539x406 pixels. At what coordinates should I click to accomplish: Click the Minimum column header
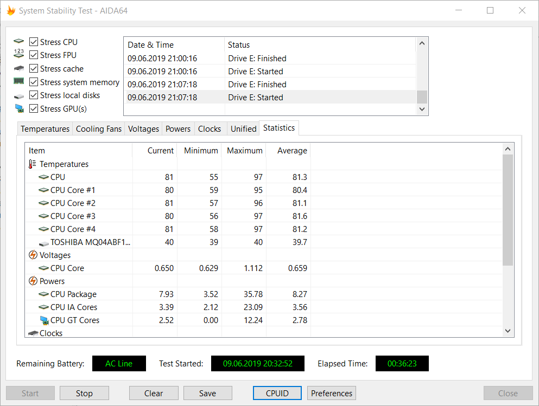pos(199,151)
